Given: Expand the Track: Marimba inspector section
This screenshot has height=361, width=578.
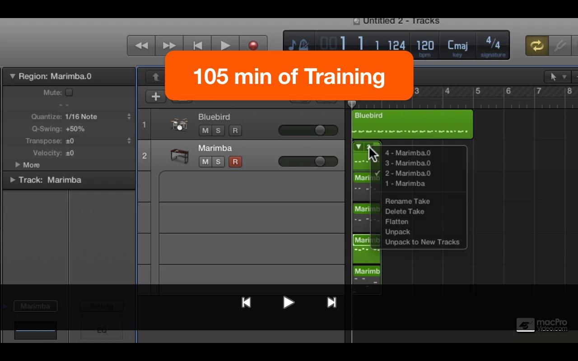Looking at the screenshot, I should (x=13, y=180).
